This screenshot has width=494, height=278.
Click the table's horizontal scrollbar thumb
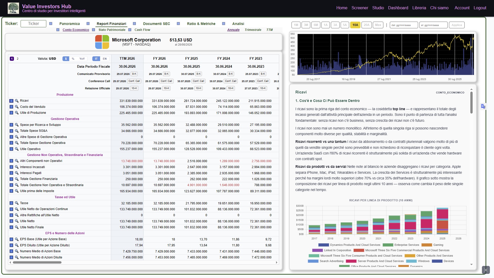pyautogui.click(x=37, y=263)
